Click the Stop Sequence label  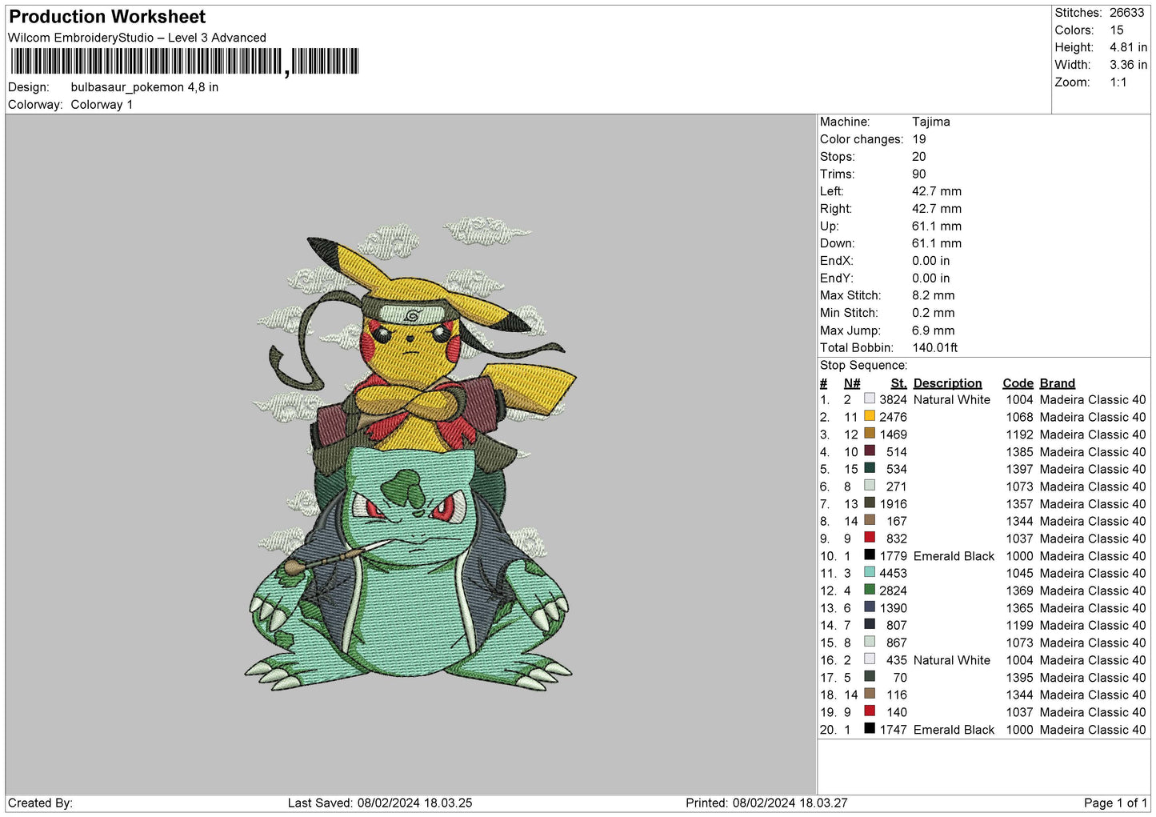click(x=864, y=365)
